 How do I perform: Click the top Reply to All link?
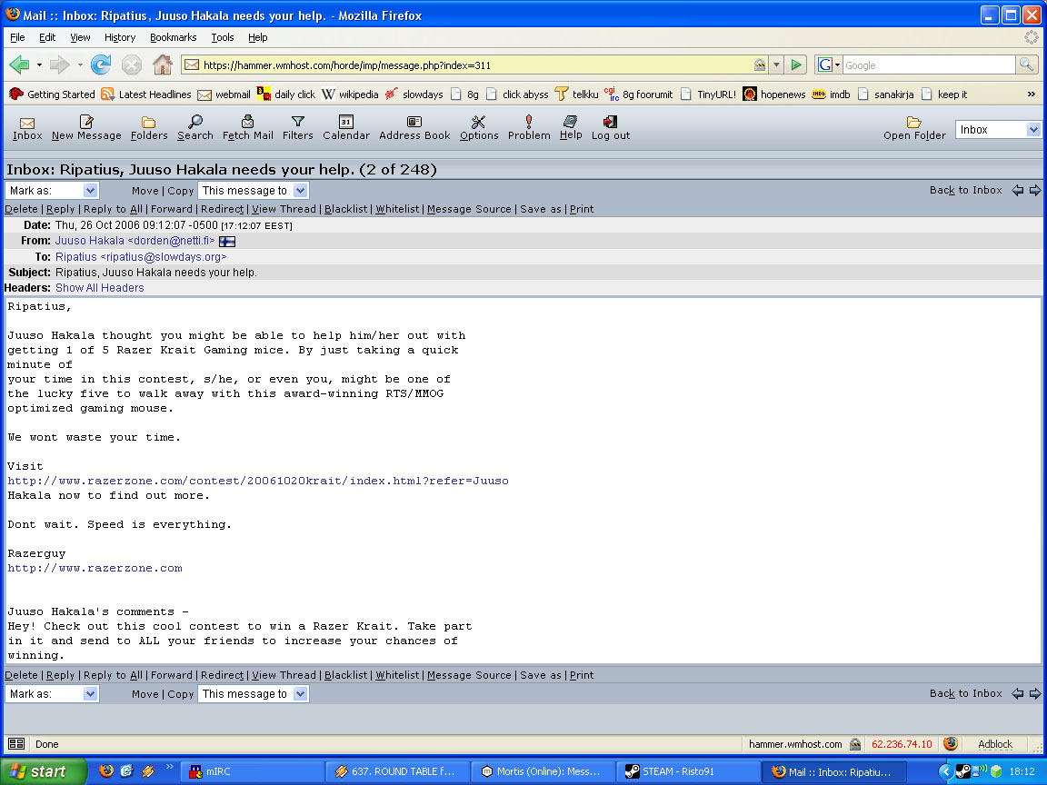click(113, 209)
